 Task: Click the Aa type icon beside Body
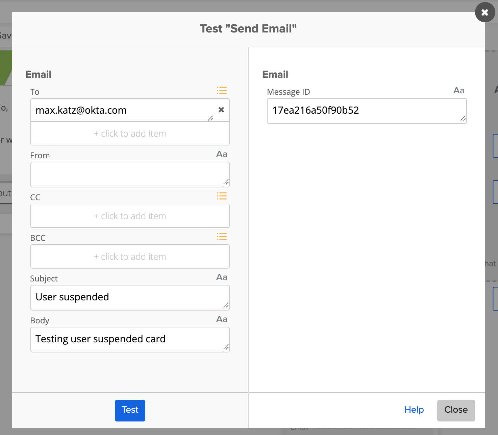222,319
